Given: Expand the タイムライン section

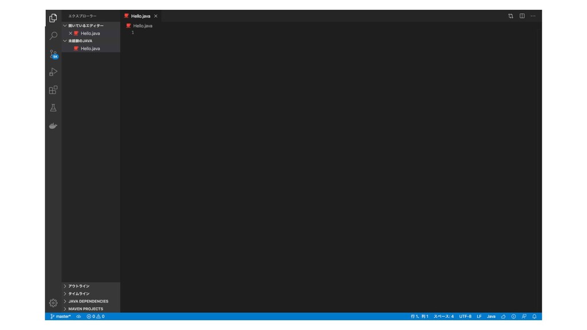Looking at the screenshot, I should click(91, 294).
